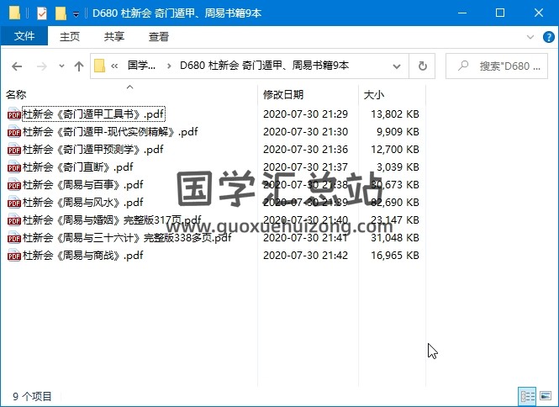Expand the ribbon with the chevron arrow
Image resolution: width=559 pixels, height=407 pixels.
pos(530,37)
